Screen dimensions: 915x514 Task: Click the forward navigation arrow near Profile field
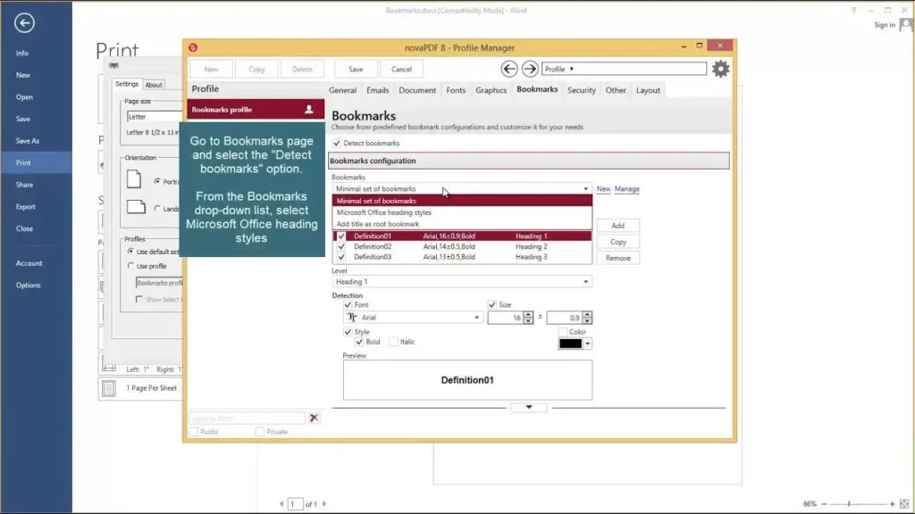point(529,69)
